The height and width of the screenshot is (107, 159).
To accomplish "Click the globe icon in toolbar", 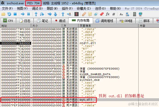I will pyautogui.click(x=141, y=14).
